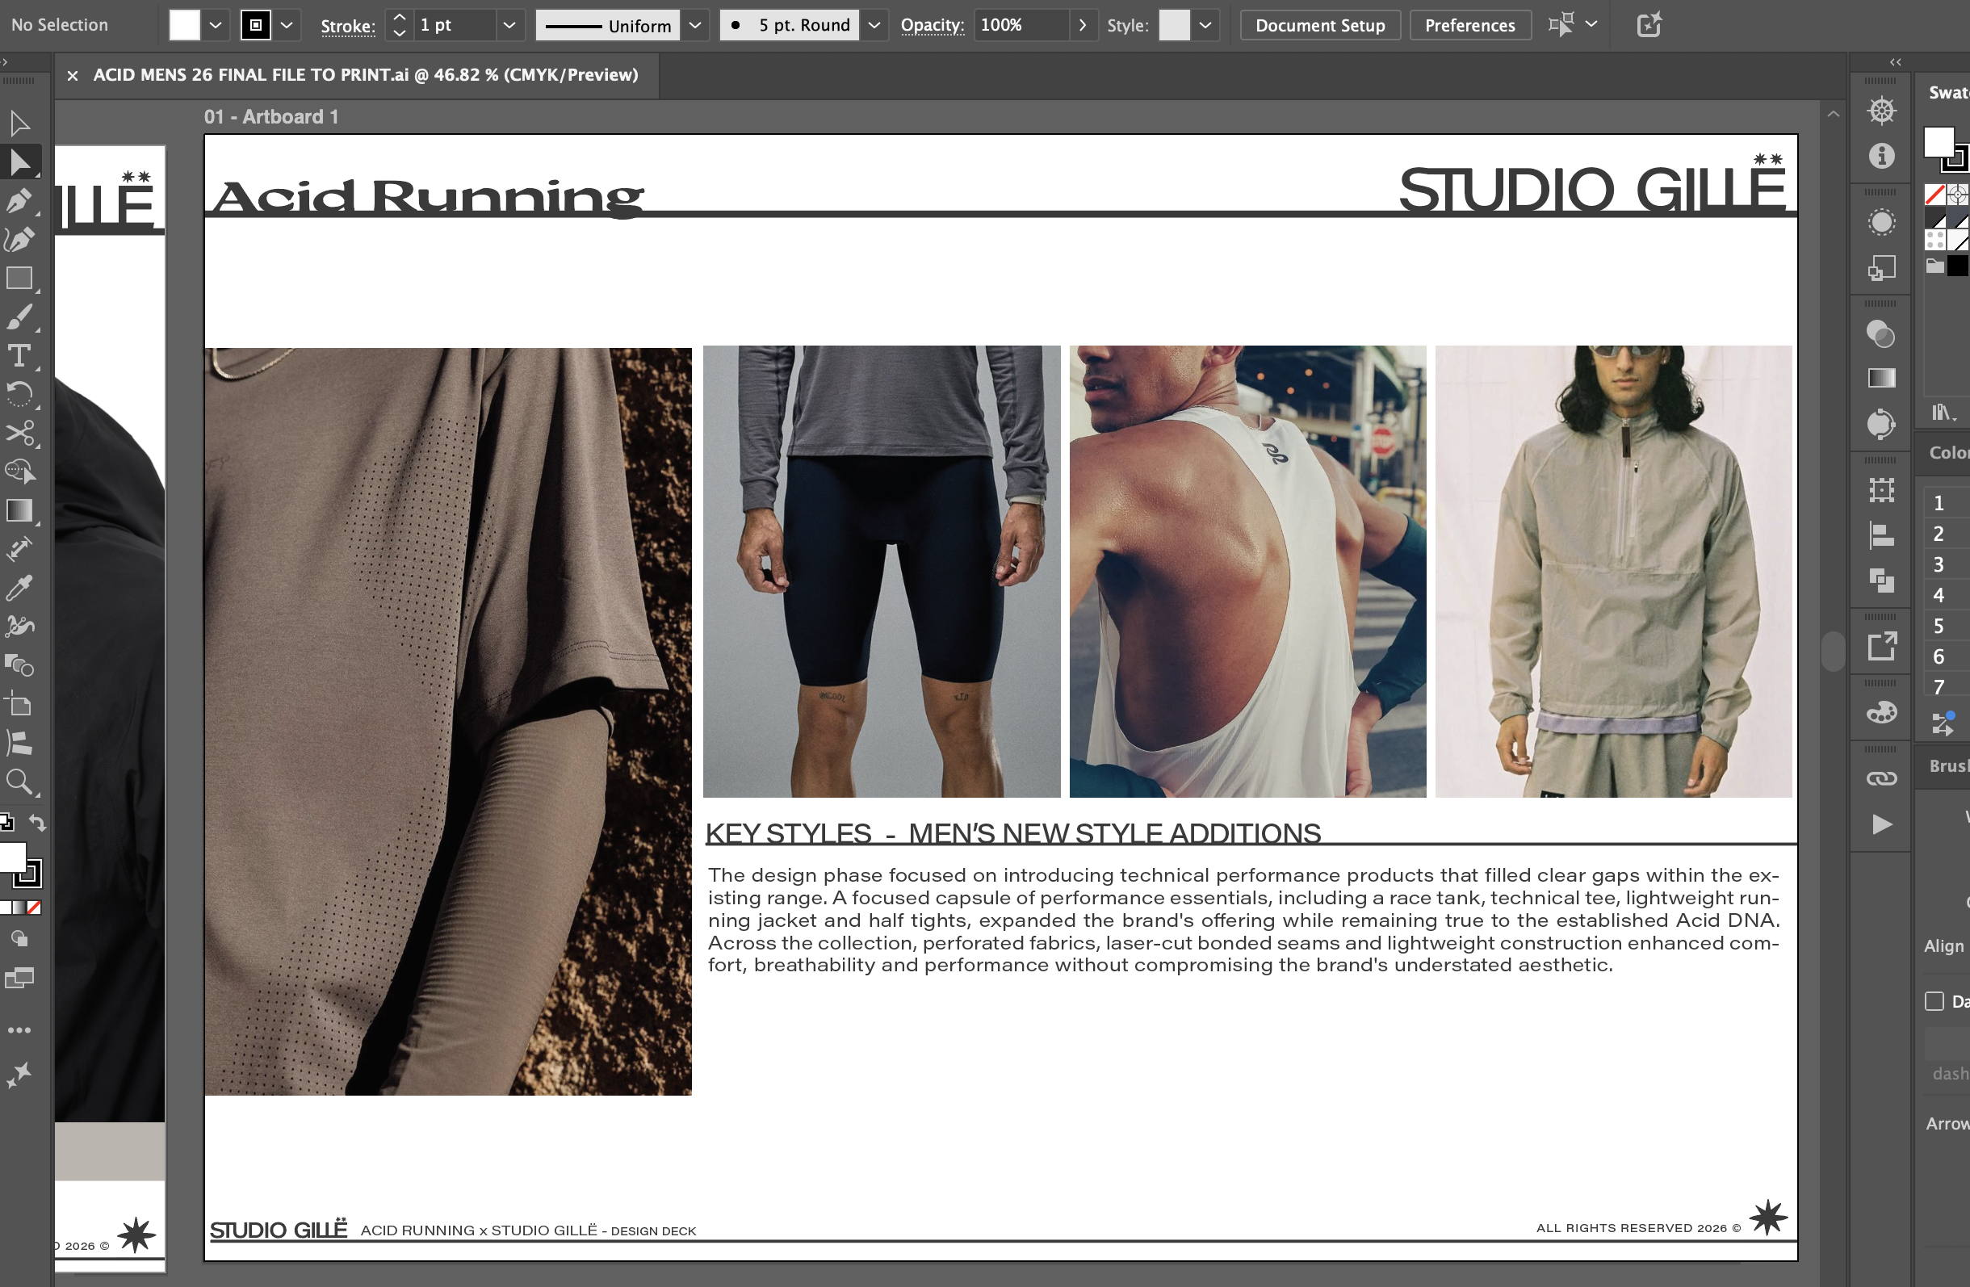Select the Type tool
The height and width of the screenshot is (1287, 1970).
pos(20,356)
